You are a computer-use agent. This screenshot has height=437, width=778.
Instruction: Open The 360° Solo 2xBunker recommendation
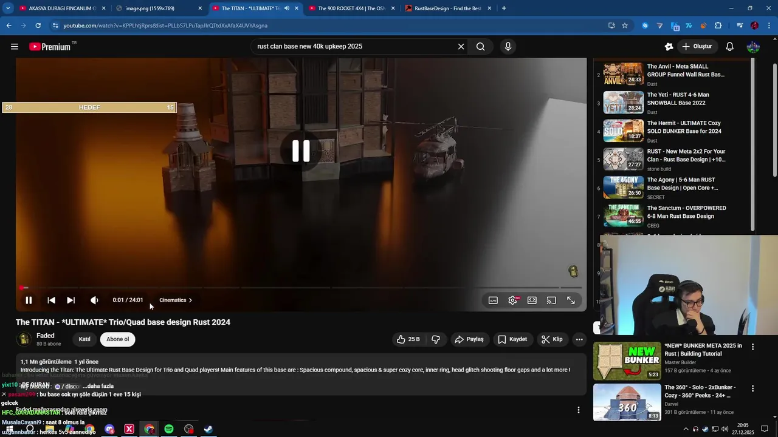pos(669,402)
